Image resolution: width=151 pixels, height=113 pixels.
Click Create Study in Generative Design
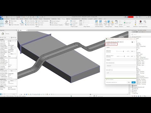pyautogui.click(x=97, y=23)
